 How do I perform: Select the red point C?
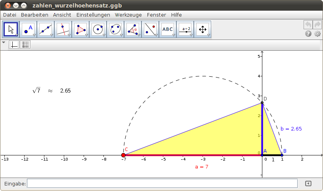click(x=123, y=155)
